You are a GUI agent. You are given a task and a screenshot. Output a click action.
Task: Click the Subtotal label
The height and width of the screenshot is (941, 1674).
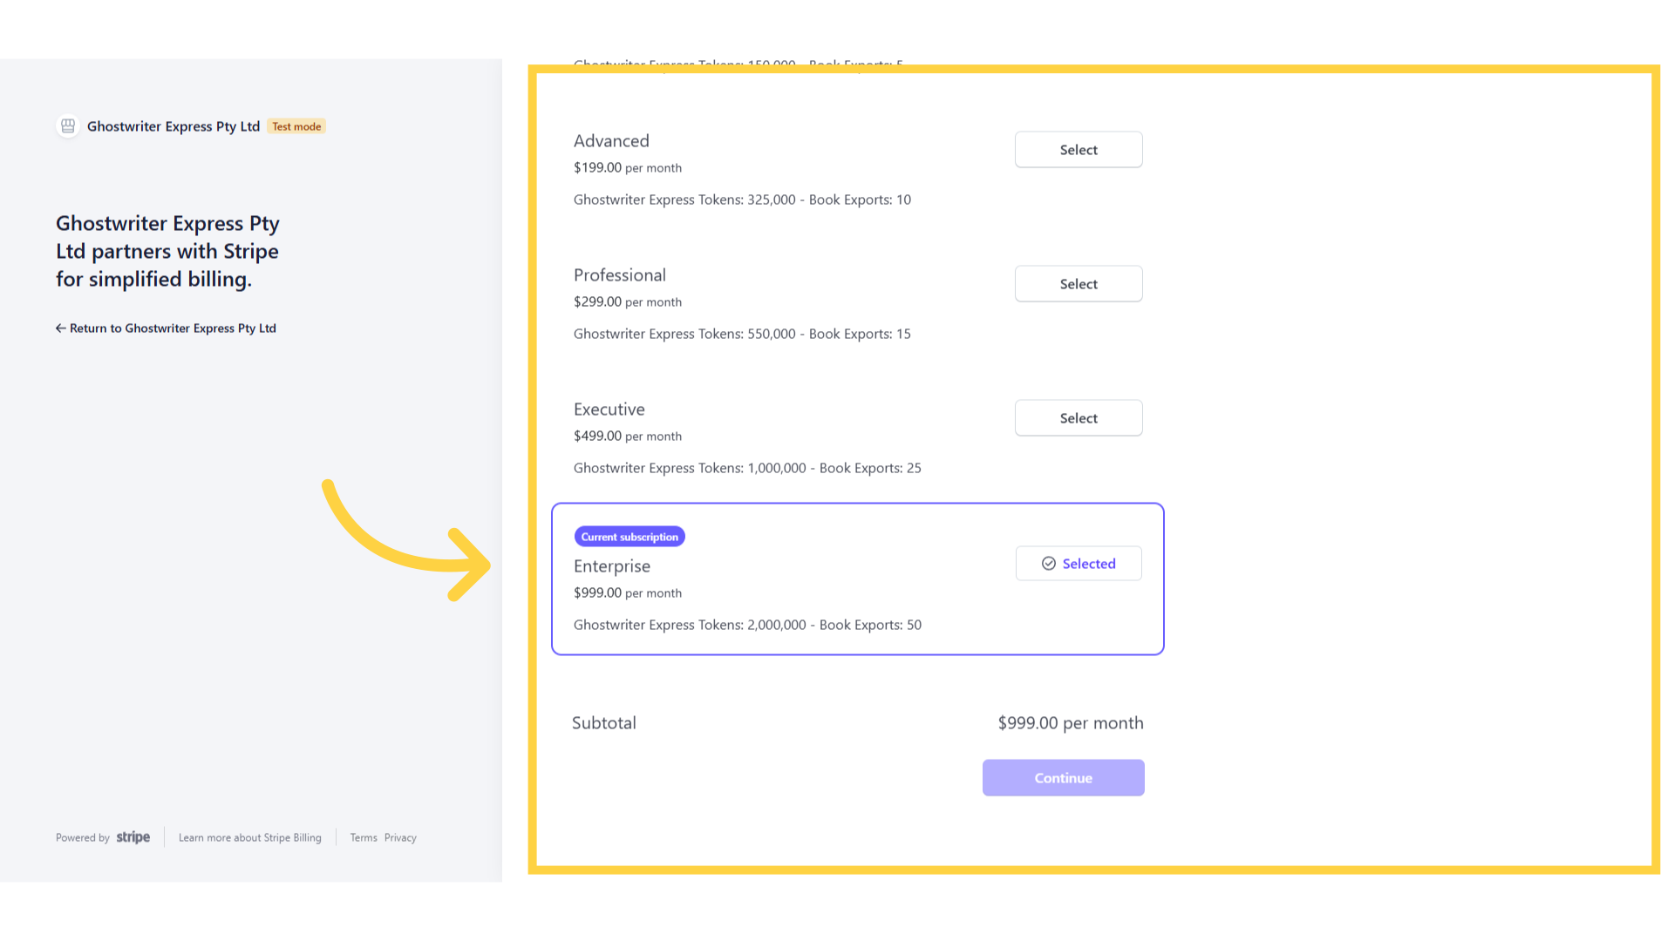pyautogui.click(x=604, y=723)
